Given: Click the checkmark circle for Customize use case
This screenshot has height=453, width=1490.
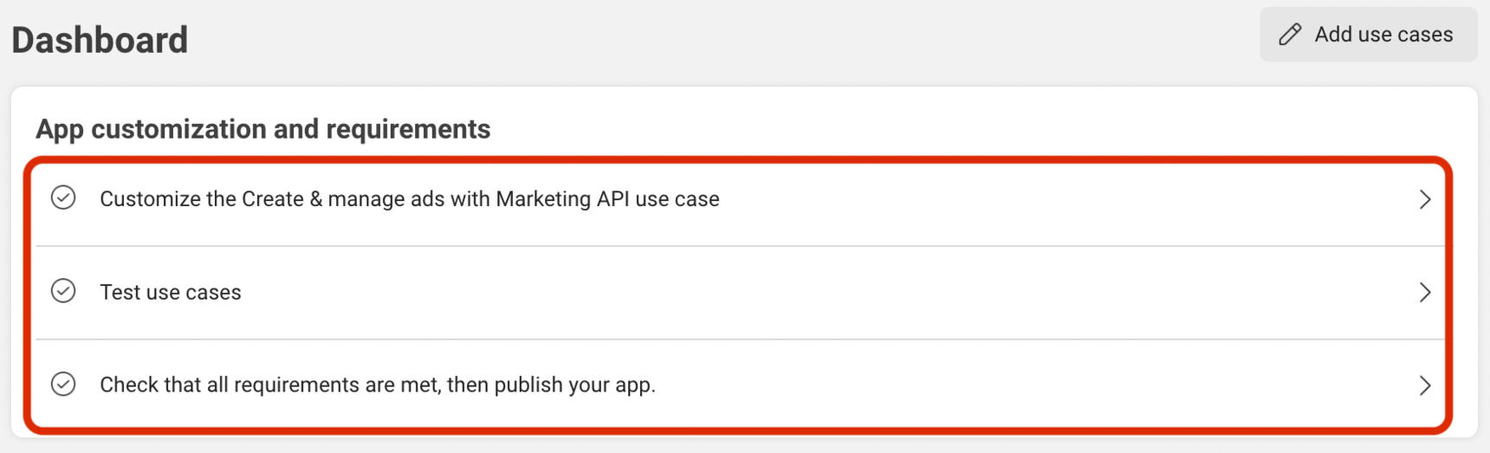Looking at the screenshot, I should (x=63, y=198).
